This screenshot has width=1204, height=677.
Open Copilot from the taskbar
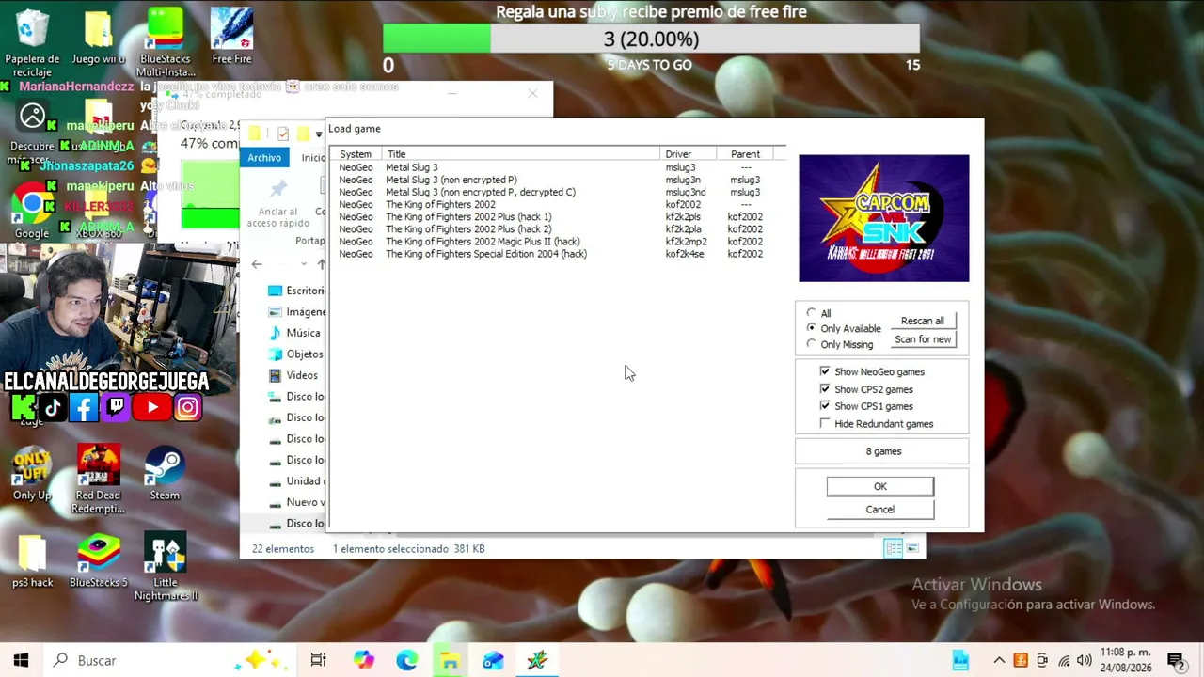[x=363, y=660]
